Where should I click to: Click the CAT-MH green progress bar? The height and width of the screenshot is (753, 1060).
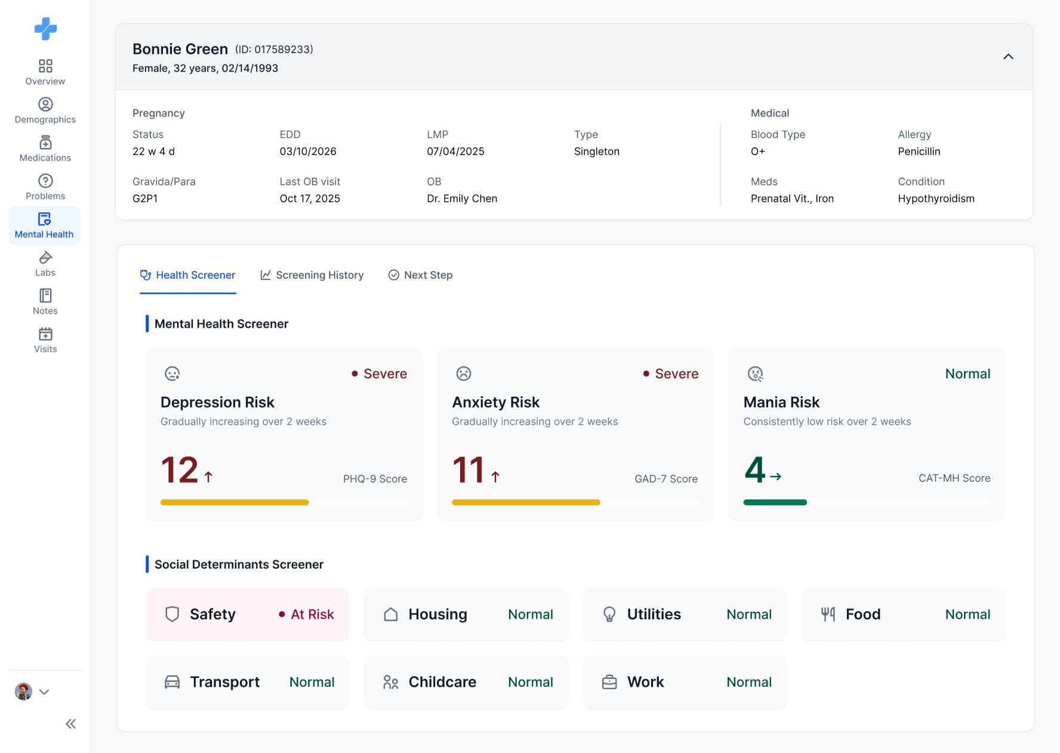tap(775, 502)
